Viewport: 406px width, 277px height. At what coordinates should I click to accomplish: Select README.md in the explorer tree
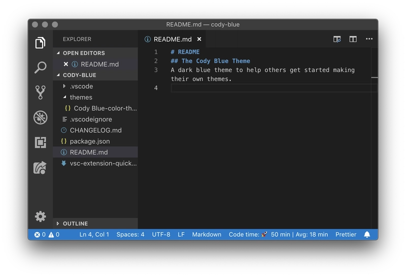95,152
